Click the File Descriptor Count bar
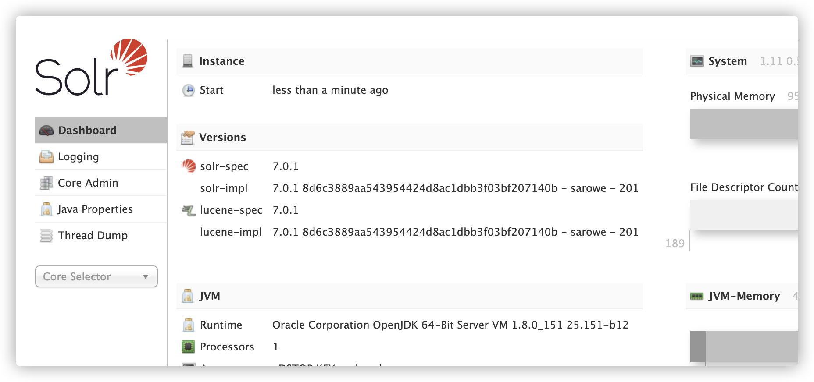Viewport: 814px width, 382px height. [x=744, y=215]
